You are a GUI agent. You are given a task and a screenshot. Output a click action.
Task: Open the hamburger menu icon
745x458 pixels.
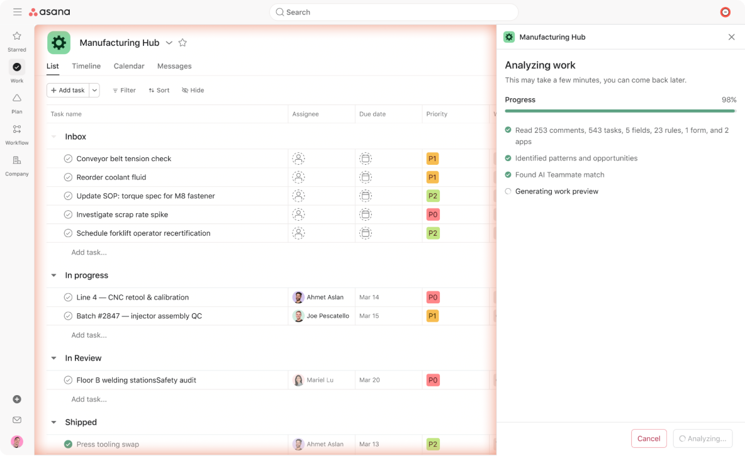click(17, 12)
